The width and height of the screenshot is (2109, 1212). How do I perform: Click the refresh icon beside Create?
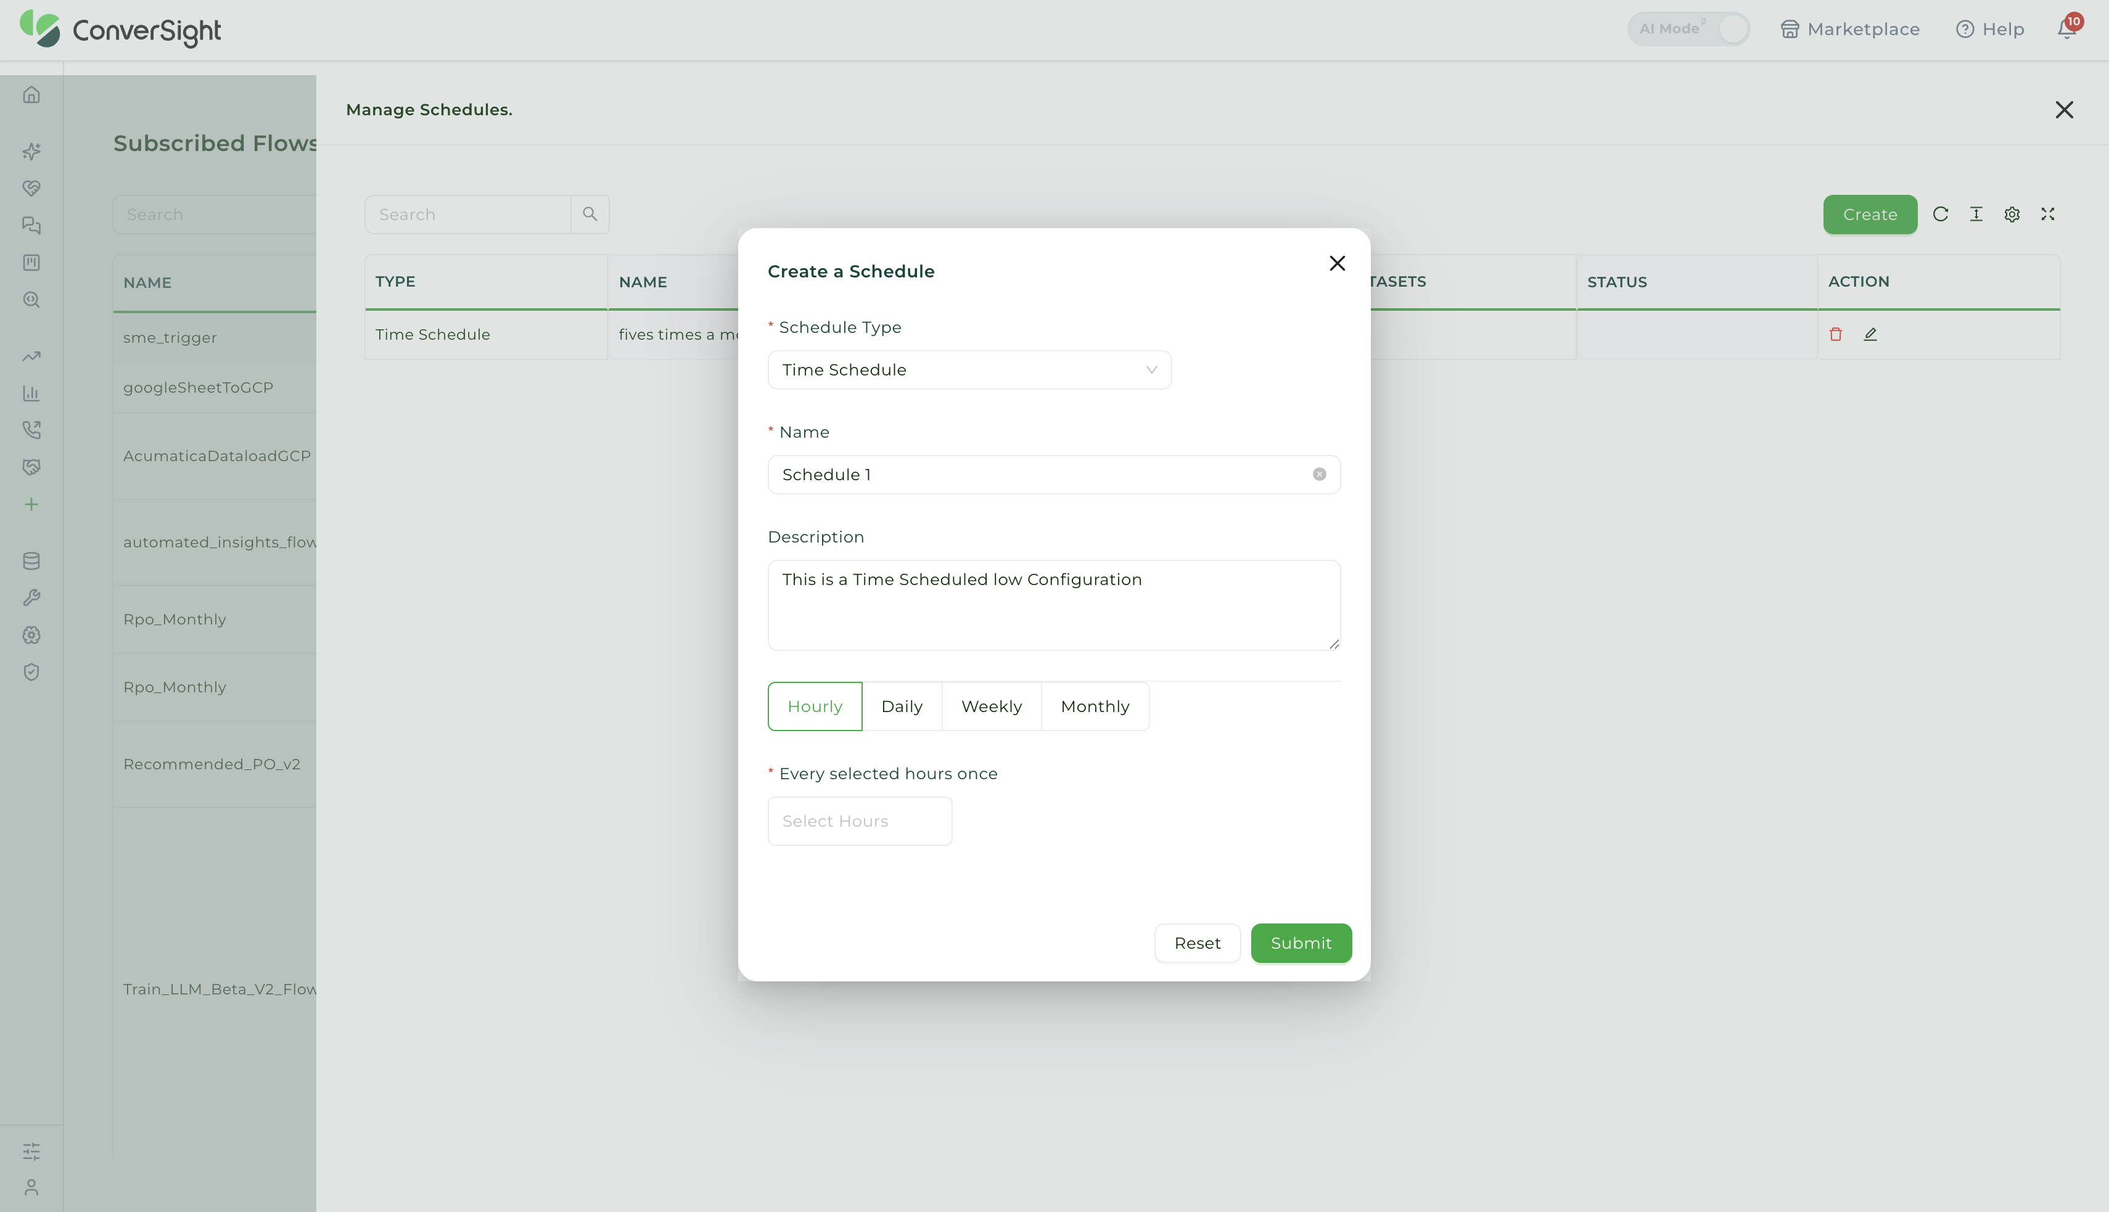tap(1941, 214)
